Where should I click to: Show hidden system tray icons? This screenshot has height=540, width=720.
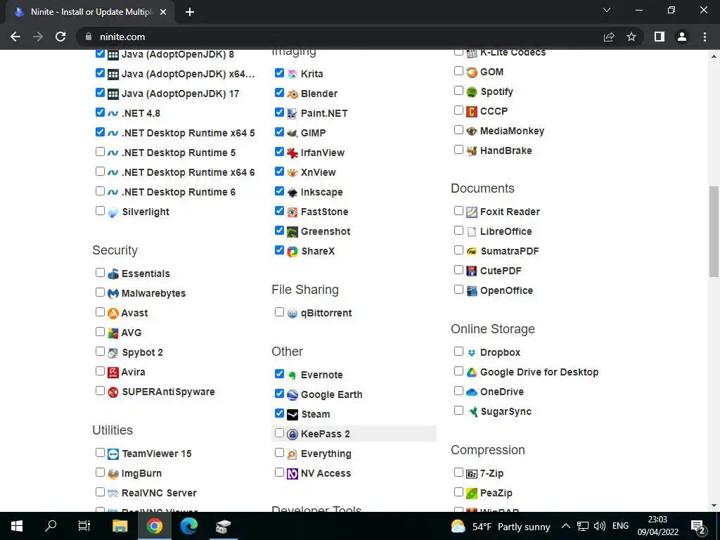click(x=566, y=526)
